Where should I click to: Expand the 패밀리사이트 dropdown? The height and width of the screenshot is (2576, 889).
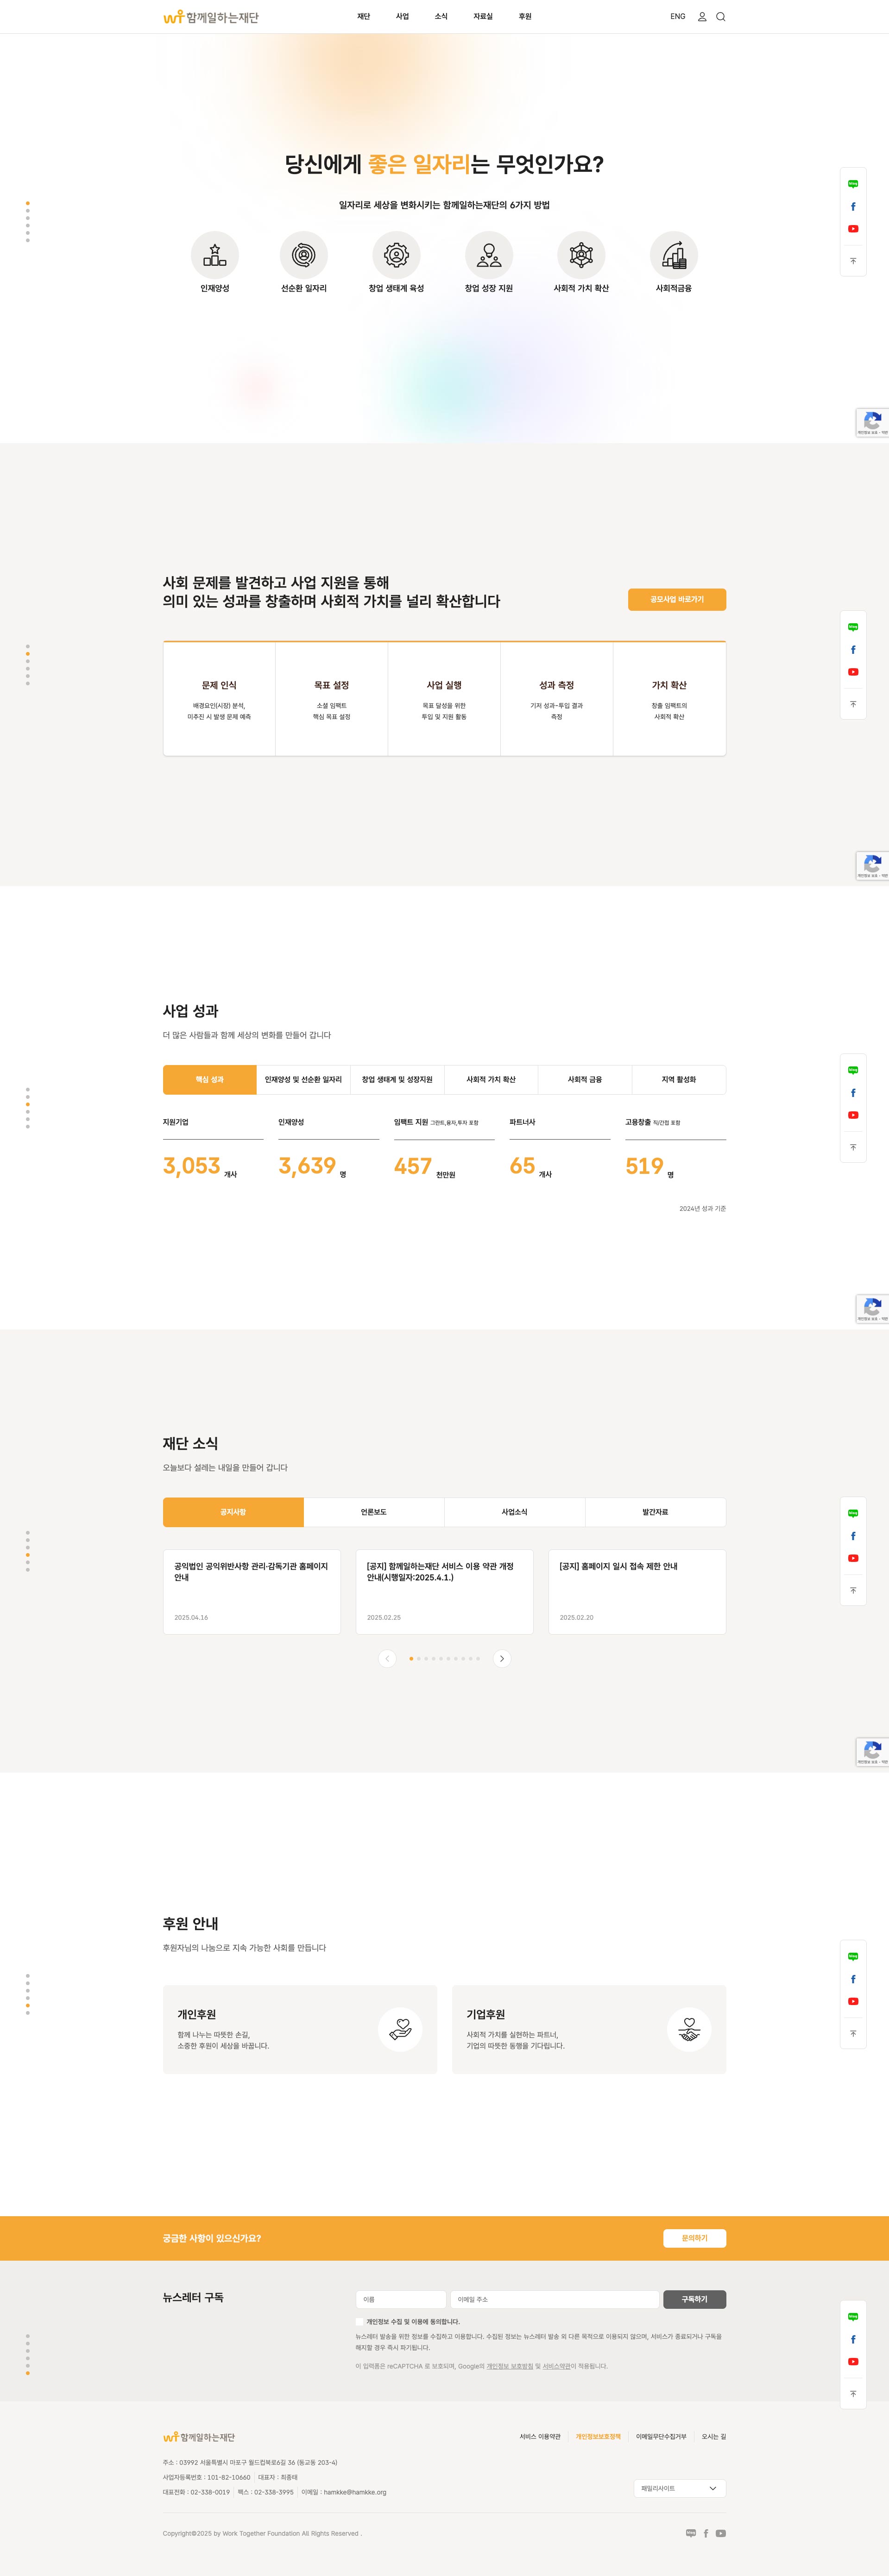(x=680, y=2488)
